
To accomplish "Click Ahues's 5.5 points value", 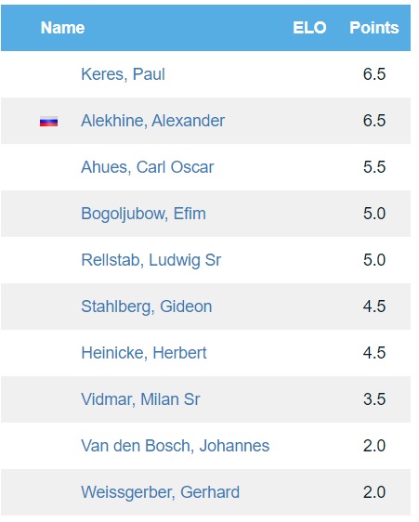I will (374, 167).
